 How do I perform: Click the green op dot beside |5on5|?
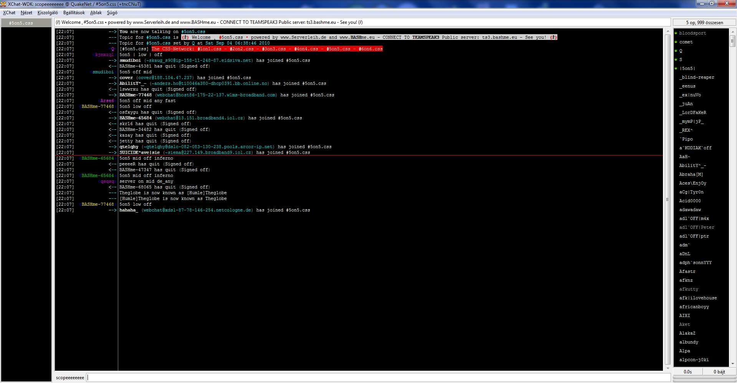676,68
